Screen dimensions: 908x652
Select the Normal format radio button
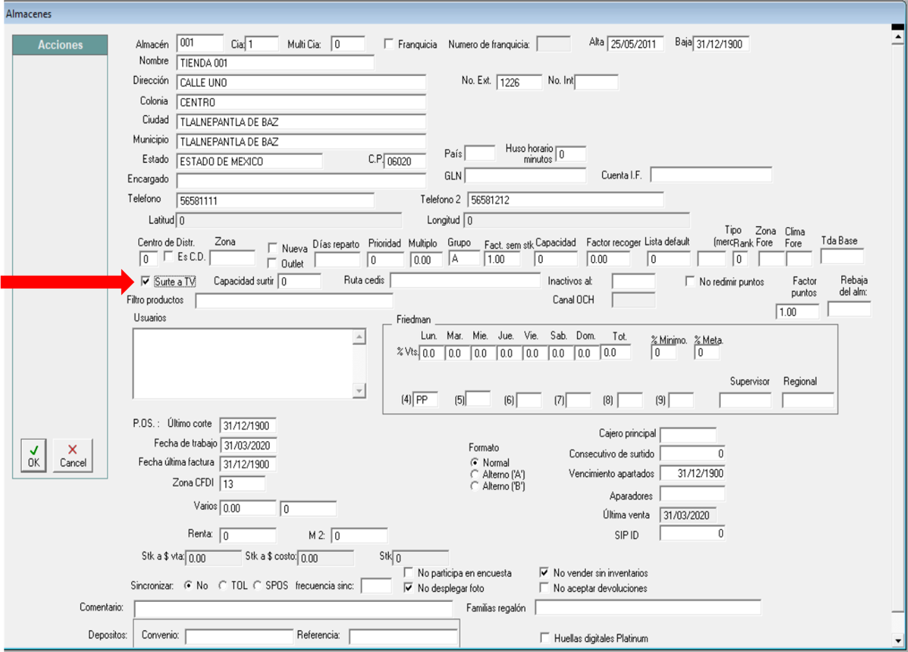coord(474,462)
